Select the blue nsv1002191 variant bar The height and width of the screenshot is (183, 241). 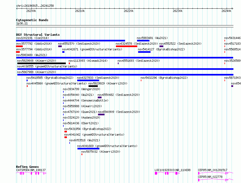coord(71,41)
